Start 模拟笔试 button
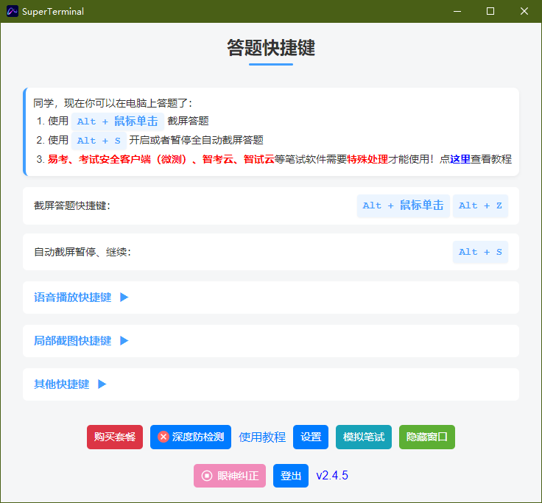The height and width of the screenshot is (503, 542). click(x=364, y=437)
